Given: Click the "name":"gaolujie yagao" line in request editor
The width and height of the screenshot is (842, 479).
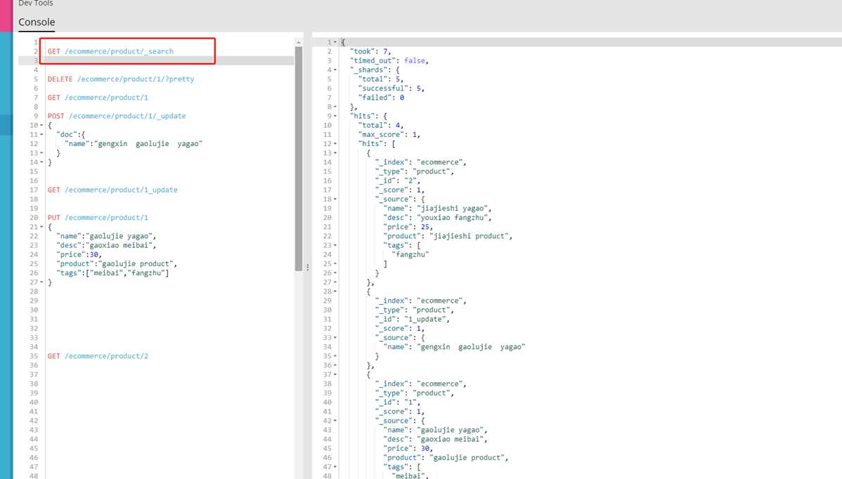Looking at the screenshot, I should 106,236.
